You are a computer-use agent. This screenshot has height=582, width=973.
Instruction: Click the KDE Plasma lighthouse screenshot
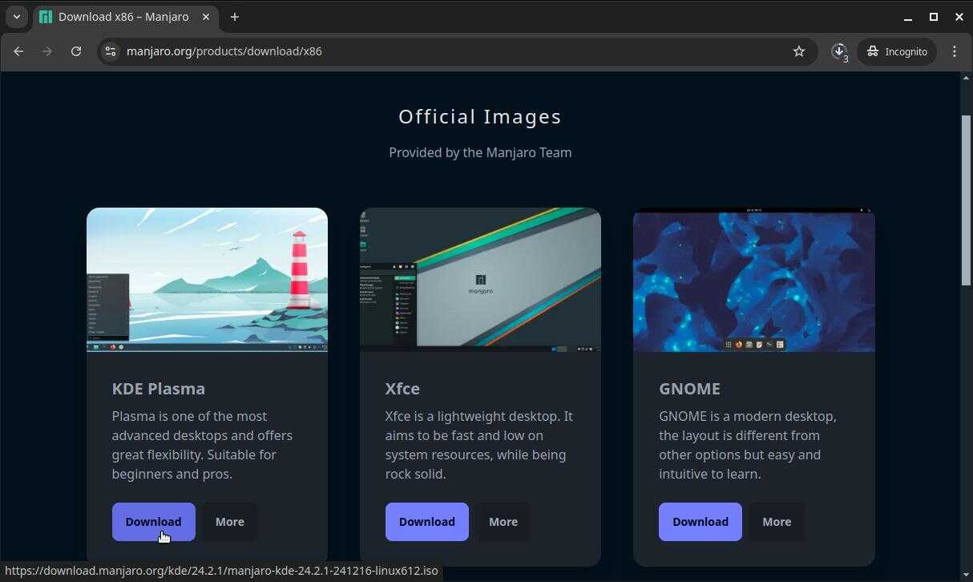coord(207,280)
